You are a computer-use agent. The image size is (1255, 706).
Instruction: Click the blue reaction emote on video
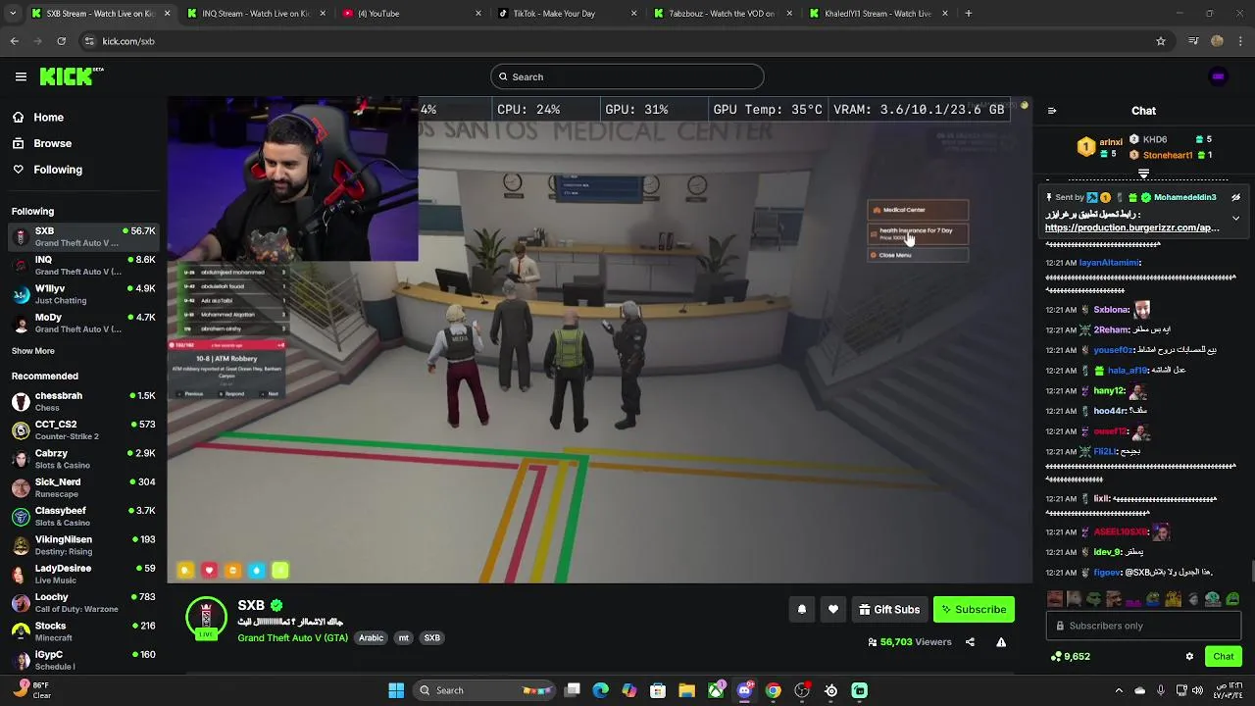(256, 570)
